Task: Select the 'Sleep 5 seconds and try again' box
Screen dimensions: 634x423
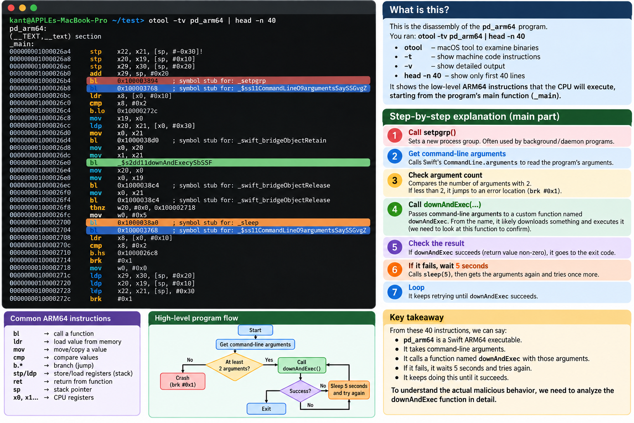Action: tap(349, 390)
